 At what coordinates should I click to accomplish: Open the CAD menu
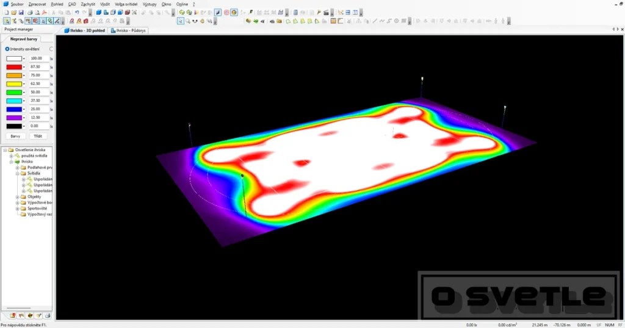click(x=72, y=4)
